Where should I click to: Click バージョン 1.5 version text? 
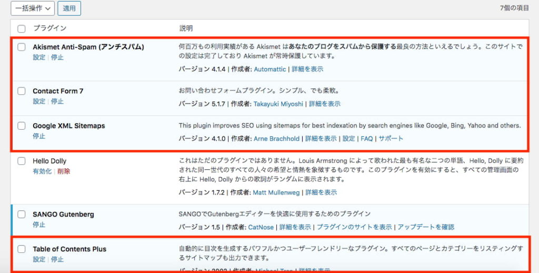(x=199, y=227)
